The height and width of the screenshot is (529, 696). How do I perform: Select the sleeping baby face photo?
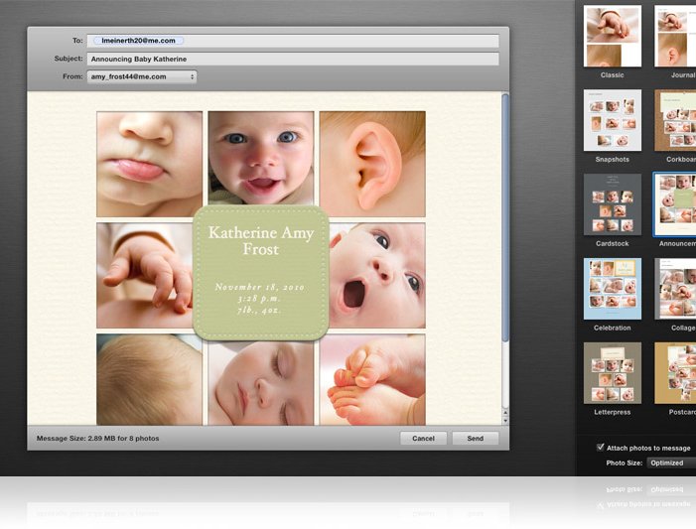(x=261, y=383)
